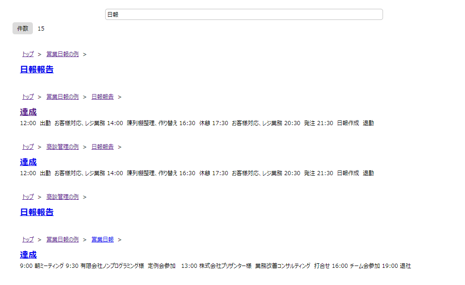Click トップ in the last breadcrumb trail
465x285 pixels.
point(27,239)
